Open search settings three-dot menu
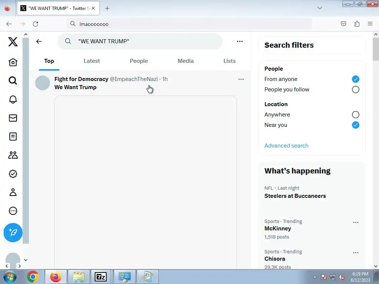379x284 pixels. pyautogui.click(x=240, y=41)
